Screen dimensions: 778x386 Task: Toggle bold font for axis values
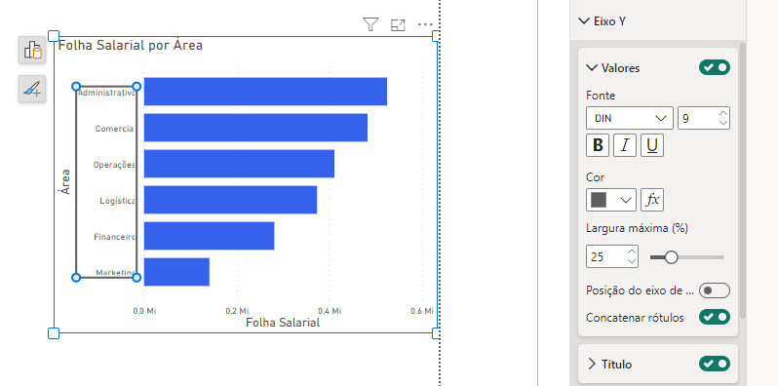598,145
